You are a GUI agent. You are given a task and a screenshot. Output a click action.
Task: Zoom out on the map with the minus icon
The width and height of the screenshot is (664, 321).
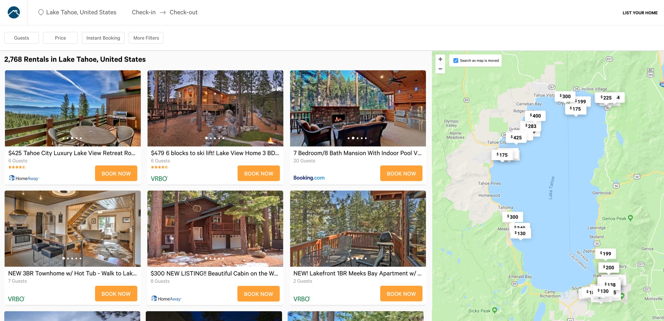click(x=440, y=69)
